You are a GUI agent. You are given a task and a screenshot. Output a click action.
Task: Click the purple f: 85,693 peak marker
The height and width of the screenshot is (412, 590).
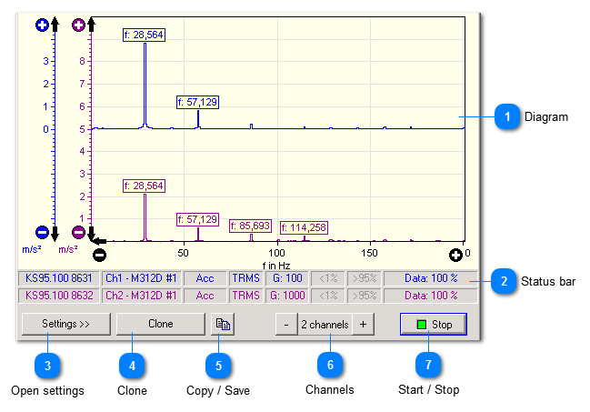[x=251, y=225]
